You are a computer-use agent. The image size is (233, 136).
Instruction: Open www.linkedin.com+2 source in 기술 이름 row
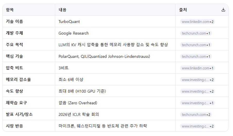point(197,22)
